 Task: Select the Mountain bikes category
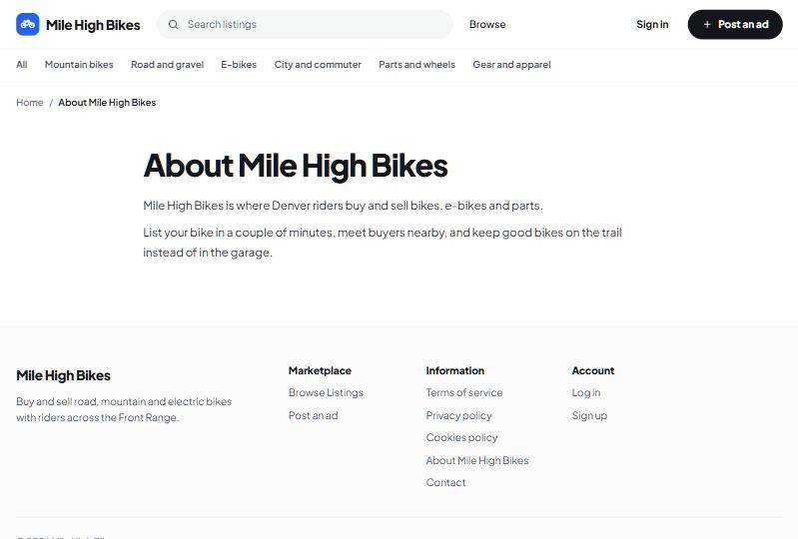click(x=79, y=65)
